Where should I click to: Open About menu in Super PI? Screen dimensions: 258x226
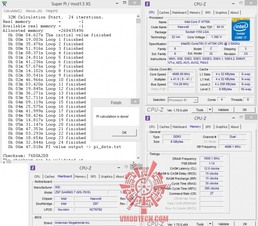click(x=34, y=11)
